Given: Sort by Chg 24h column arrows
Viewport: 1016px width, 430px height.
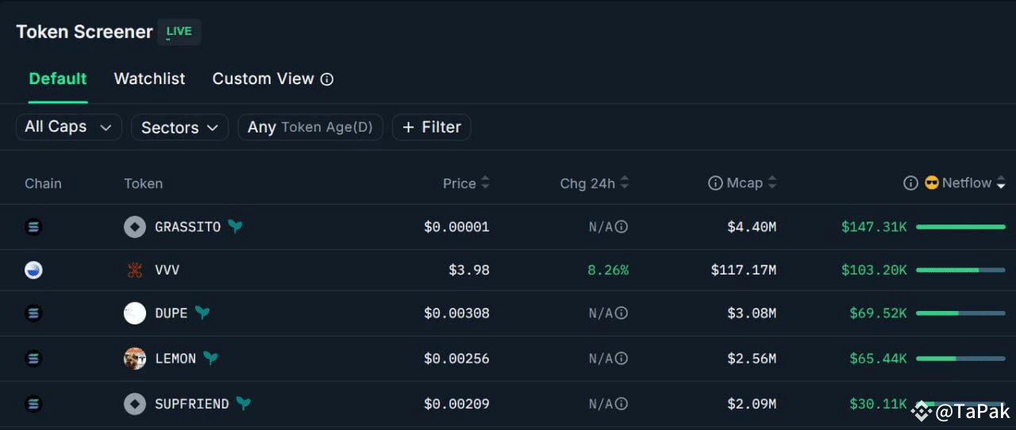Looking at the screenshot, I should (x=625, y=183).
